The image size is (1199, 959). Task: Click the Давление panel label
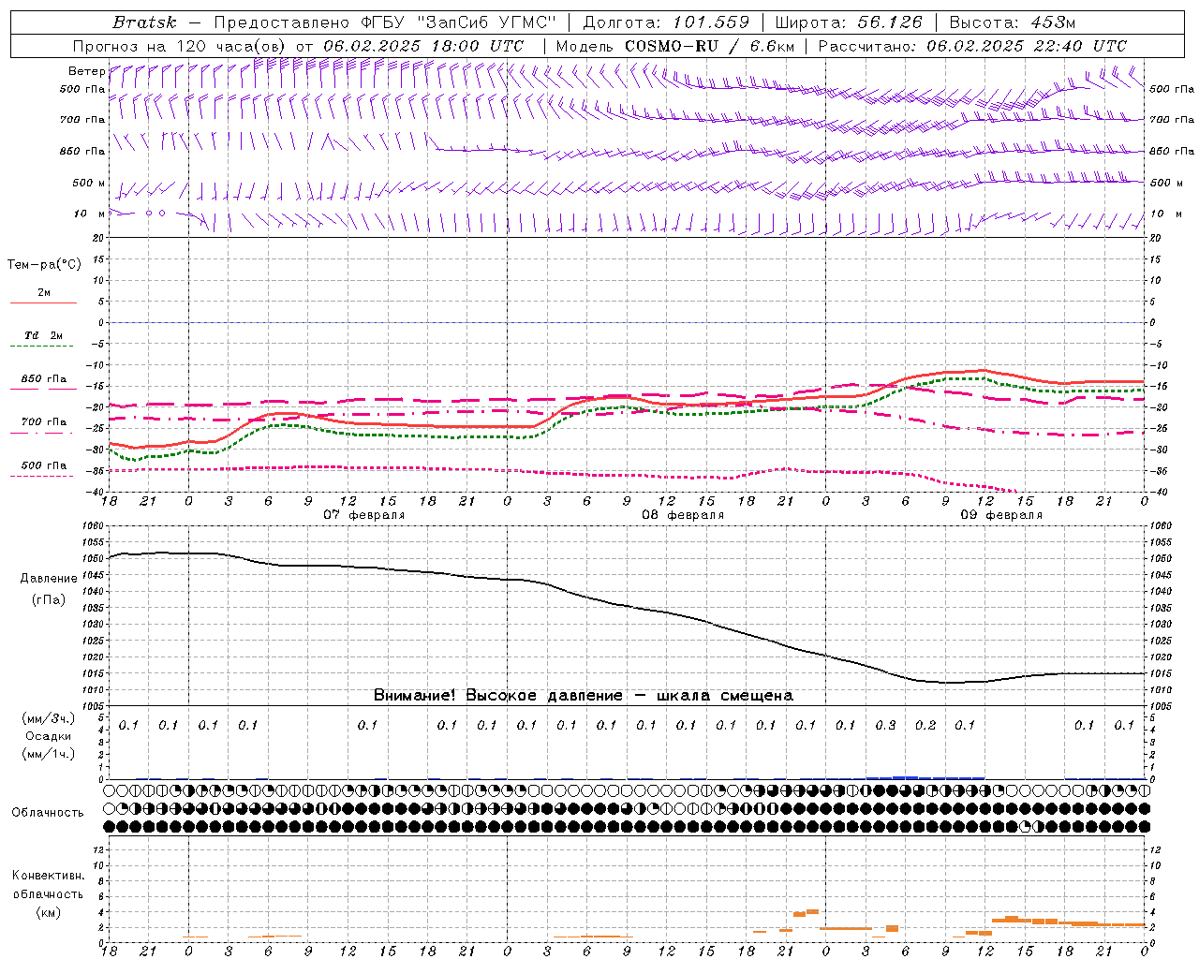[49, 579]
